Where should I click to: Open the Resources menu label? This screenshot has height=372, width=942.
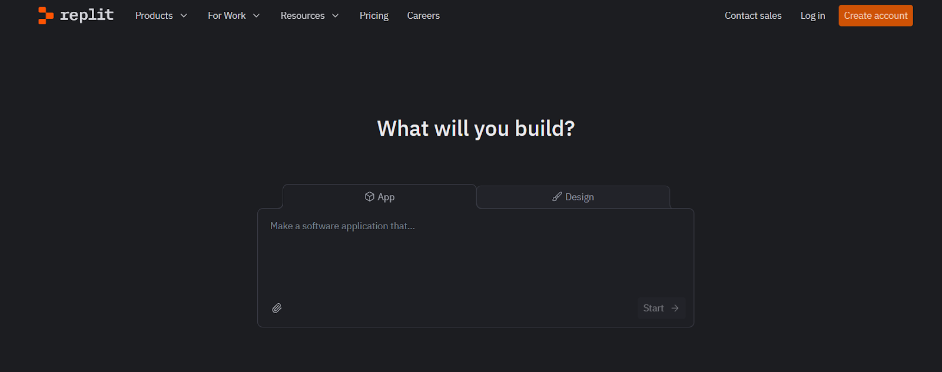303,16
